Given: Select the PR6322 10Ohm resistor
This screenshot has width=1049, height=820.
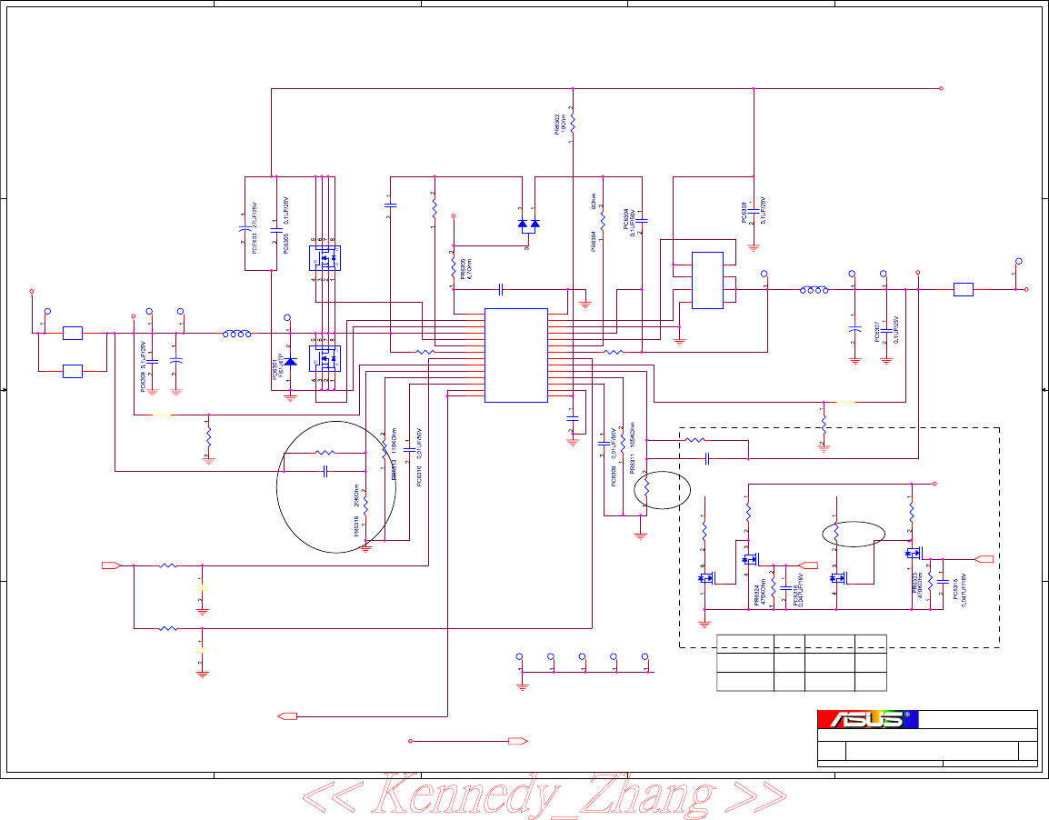Looking at the screenshot, I should tap(573, 124).
